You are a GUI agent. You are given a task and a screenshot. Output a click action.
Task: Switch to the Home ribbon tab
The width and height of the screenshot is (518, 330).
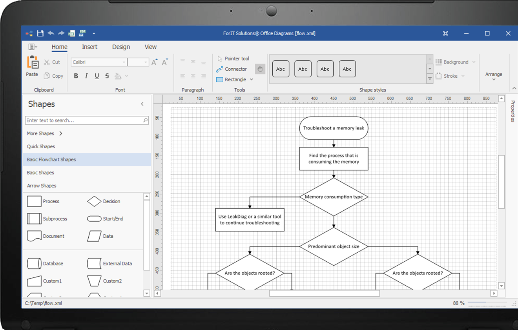click(60, 47)
